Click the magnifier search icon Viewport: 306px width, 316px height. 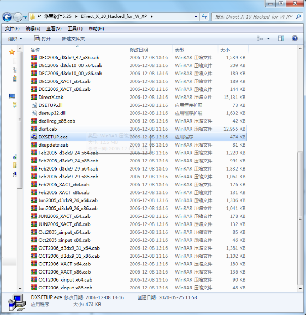pyautogui.click(x=298, y=17)
